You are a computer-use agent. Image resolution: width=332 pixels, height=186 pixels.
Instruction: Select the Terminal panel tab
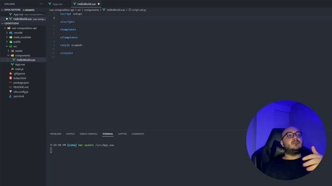[x=108, y=134]
